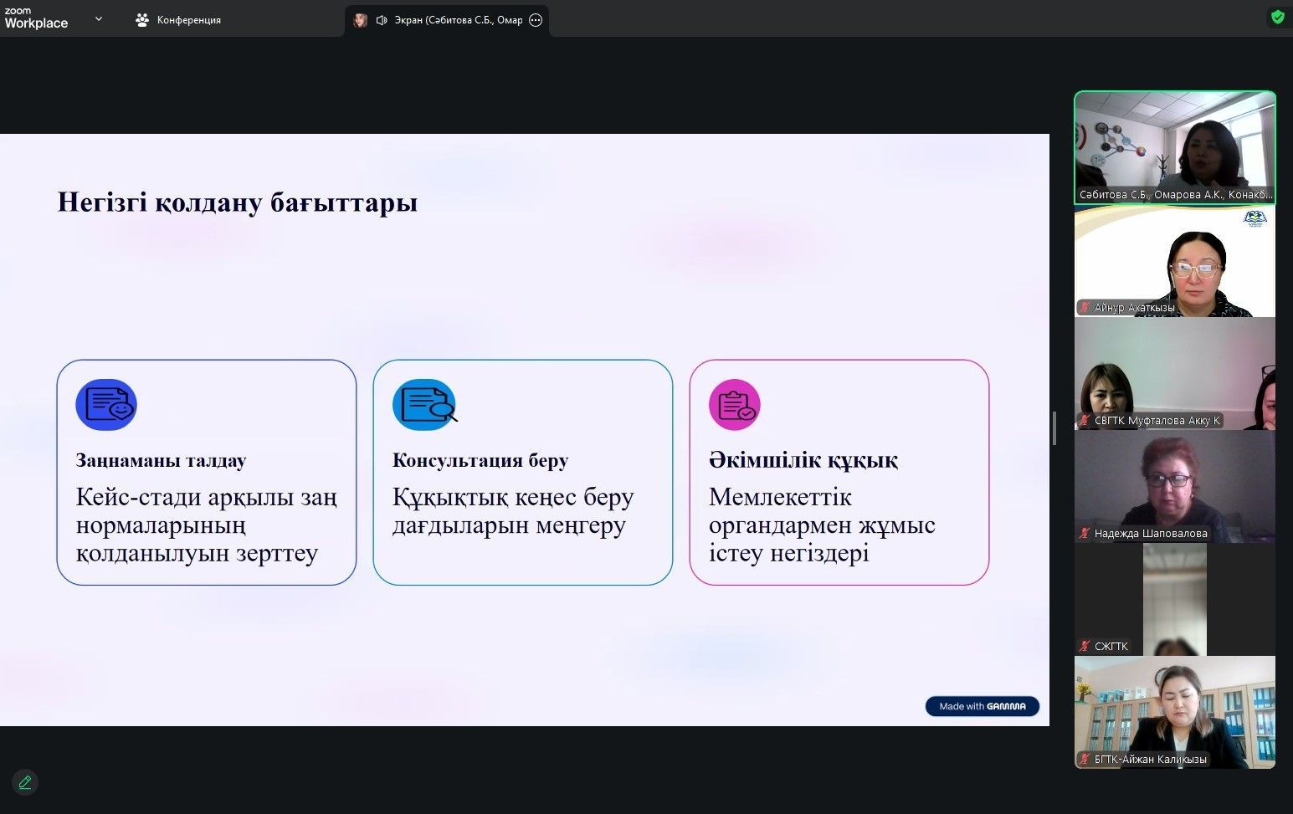Click the presenter avatar on the Экран tab
1293x814 pixels.
click(x=361, y=20)
